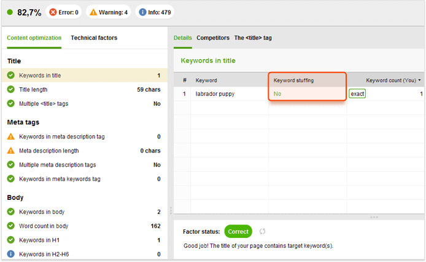Click the refresh icon beside Correct status

point(262,231)
